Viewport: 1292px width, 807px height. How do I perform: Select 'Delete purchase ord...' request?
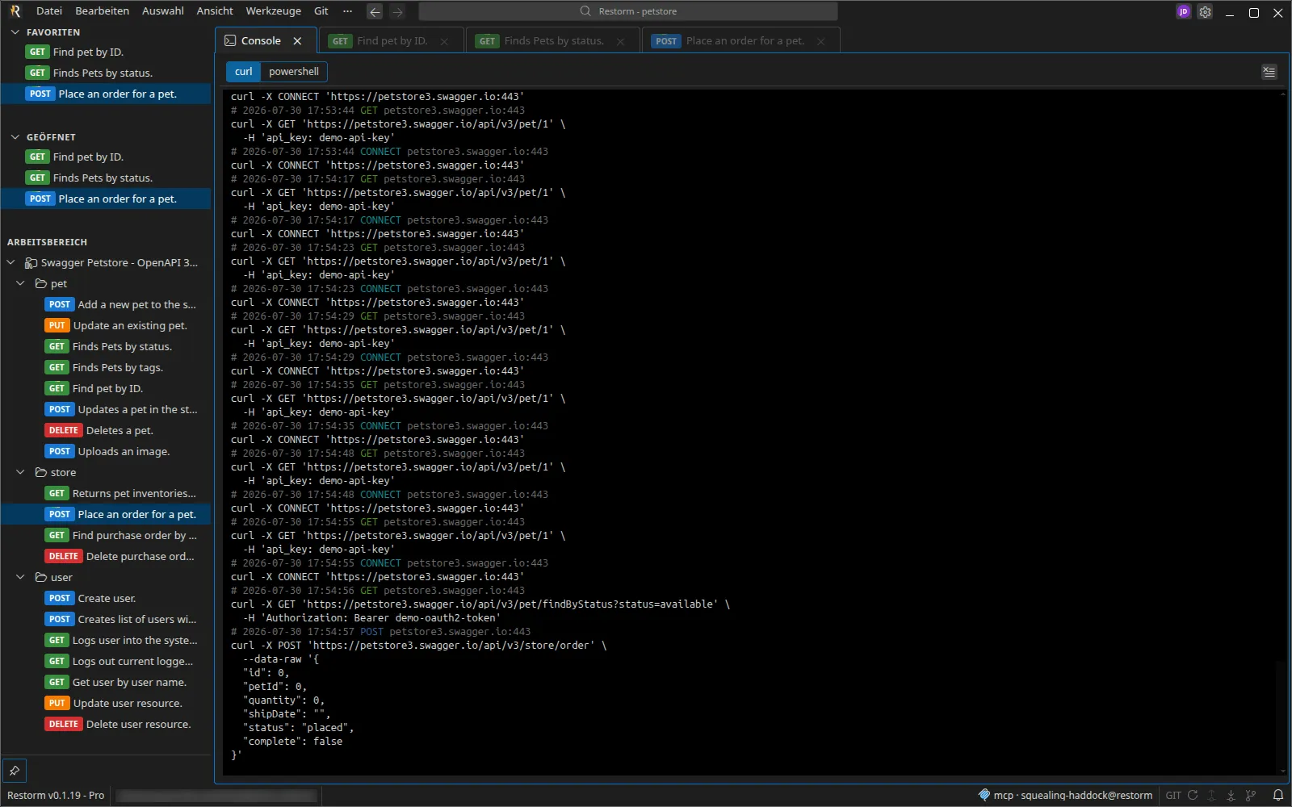(106, 557)
